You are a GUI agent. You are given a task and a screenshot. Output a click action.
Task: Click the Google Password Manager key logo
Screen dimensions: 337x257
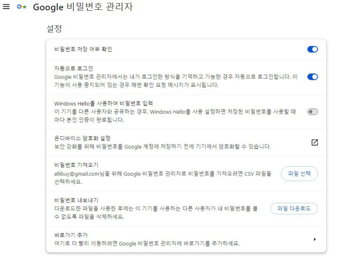pyautogui.click(x=20, y=7)
